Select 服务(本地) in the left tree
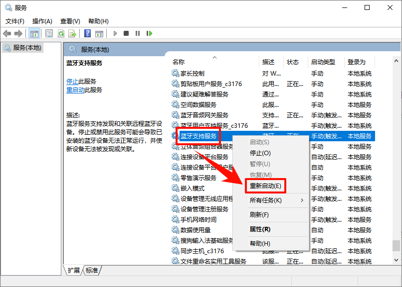 point(22,48)
